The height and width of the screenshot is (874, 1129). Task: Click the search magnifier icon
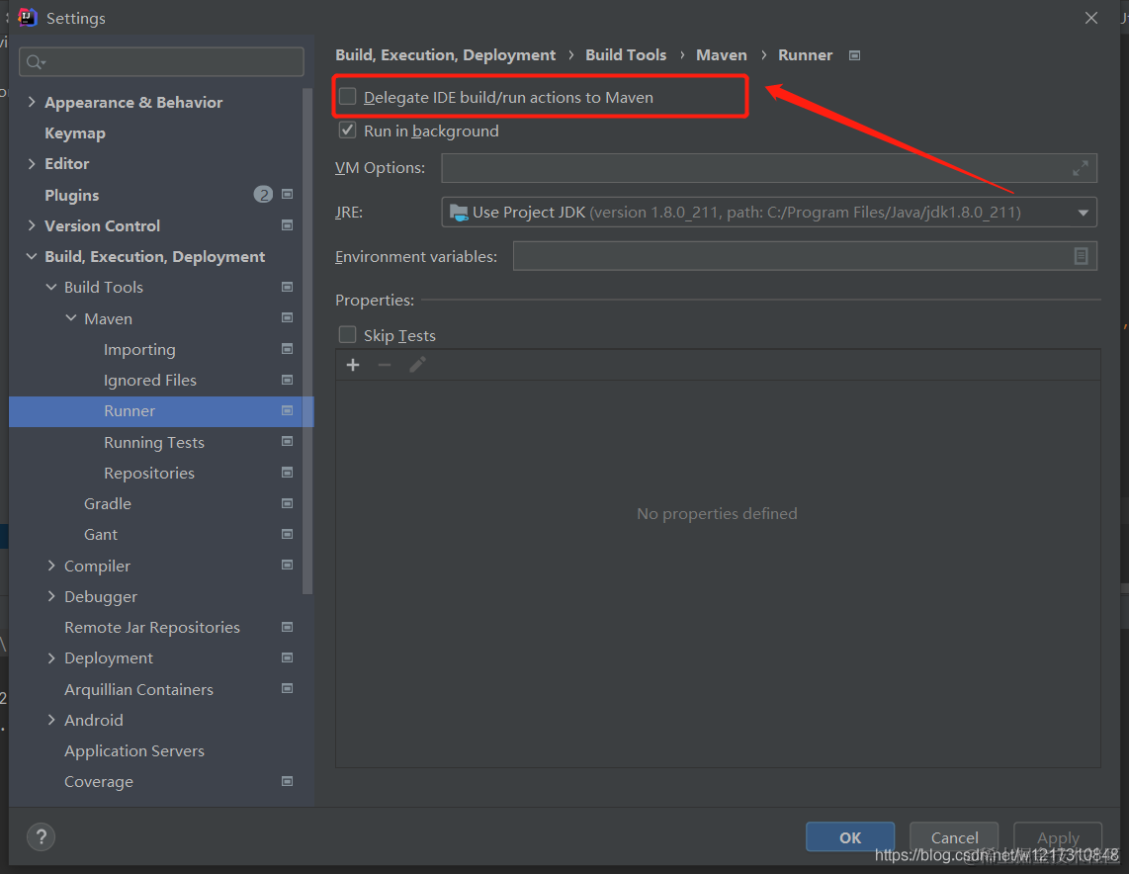coord(35,62)
